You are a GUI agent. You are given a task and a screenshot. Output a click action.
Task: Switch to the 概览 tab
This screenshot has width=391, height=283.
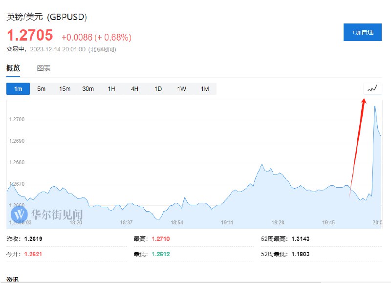(13, 68)
